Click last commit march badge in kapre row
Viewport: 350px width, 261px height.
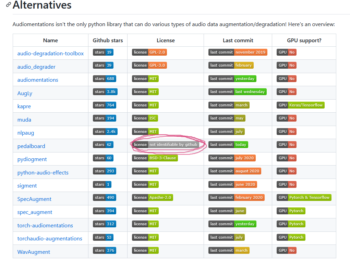coord(229,105)
